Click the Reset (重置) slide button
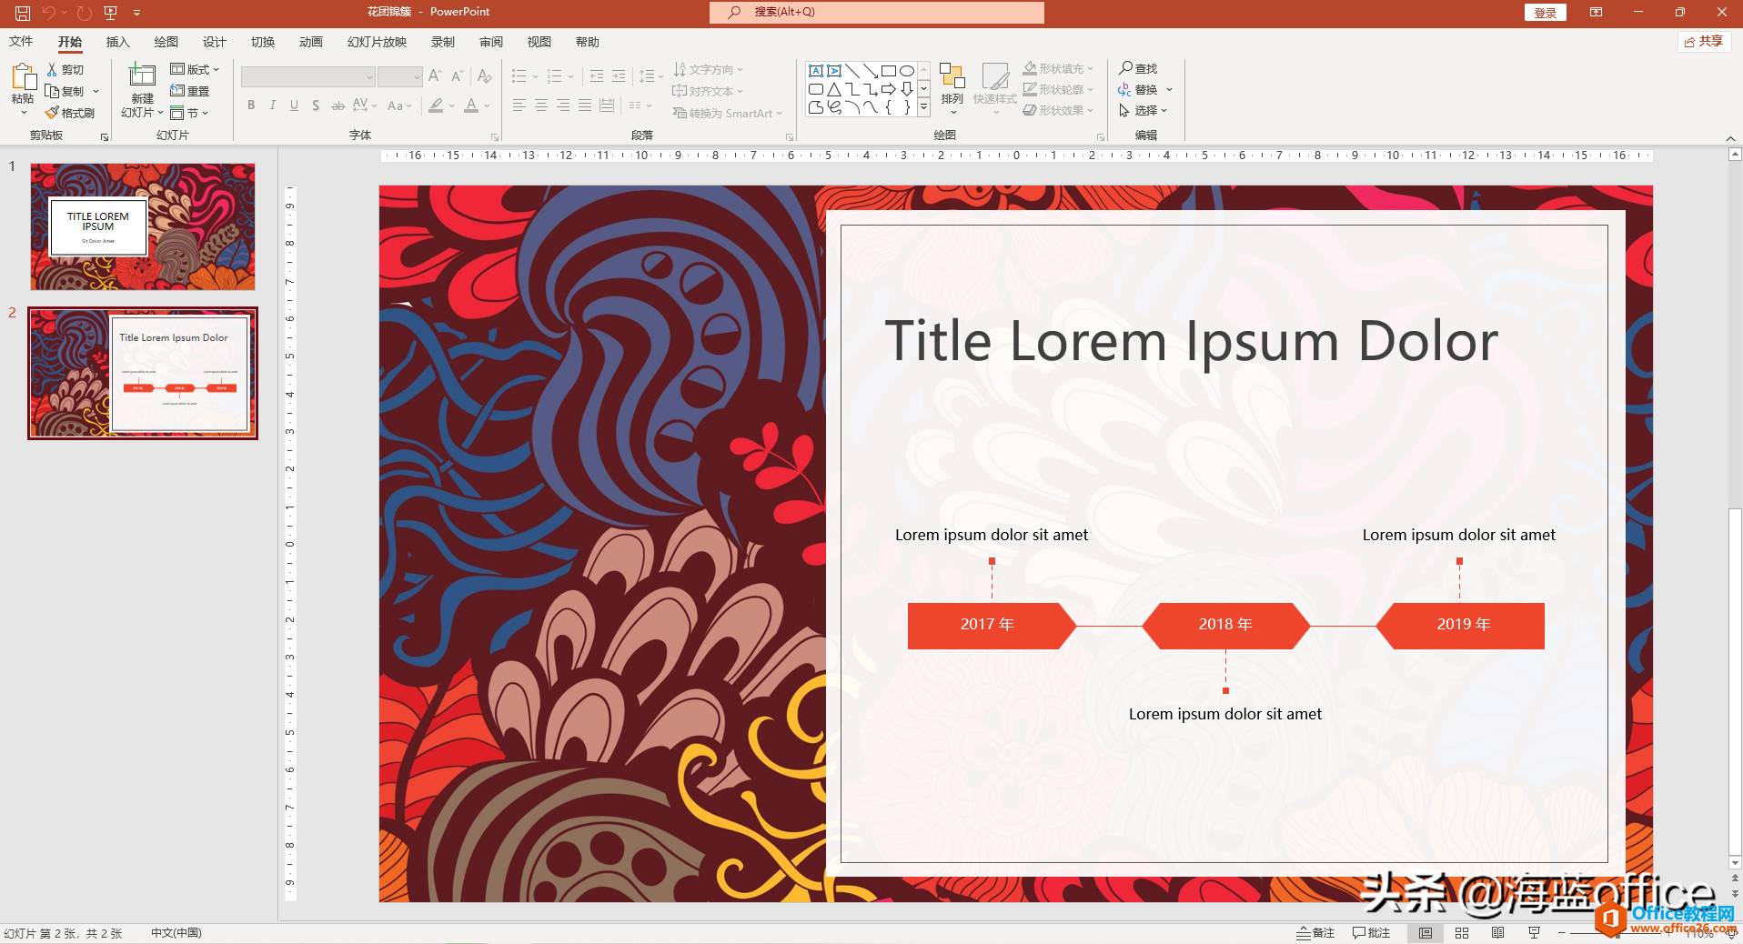The width and height of the screenshot is (1743, 944). coord(190,91)
